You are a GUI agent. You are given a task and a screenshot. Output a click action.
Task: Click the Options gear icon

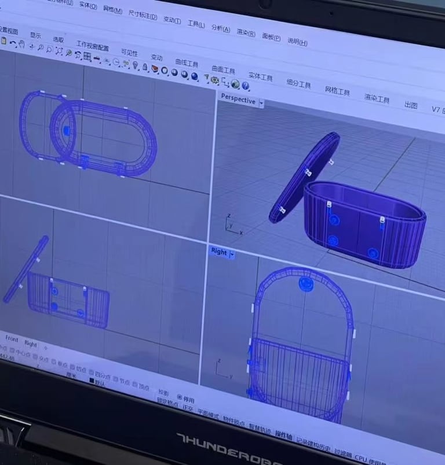click(214, 80)
